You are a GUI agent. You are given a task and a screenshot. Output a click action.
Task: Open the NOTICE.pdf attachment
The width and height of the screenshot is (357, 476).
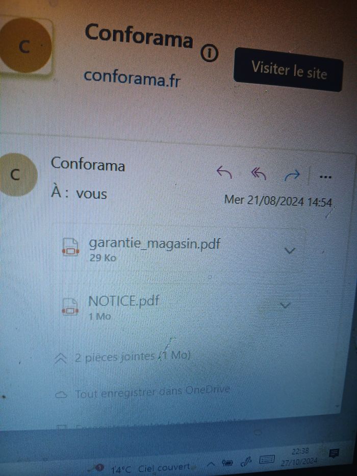click(123, 301)
